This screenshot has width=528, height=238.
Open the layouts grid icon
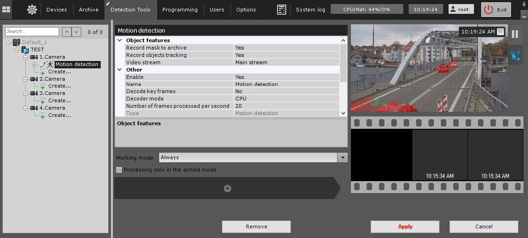pyautogui.click(x=6, y=9)
